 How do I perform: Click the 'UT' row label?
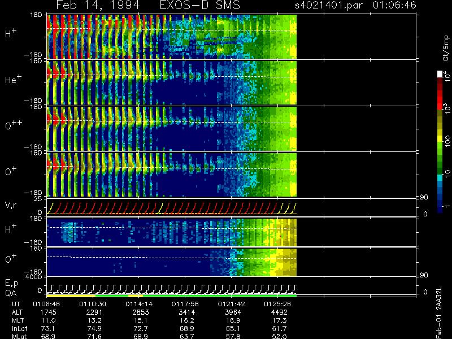point(16,304)
